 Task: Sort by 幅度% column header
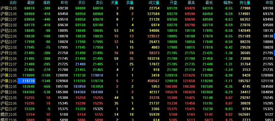228,3
